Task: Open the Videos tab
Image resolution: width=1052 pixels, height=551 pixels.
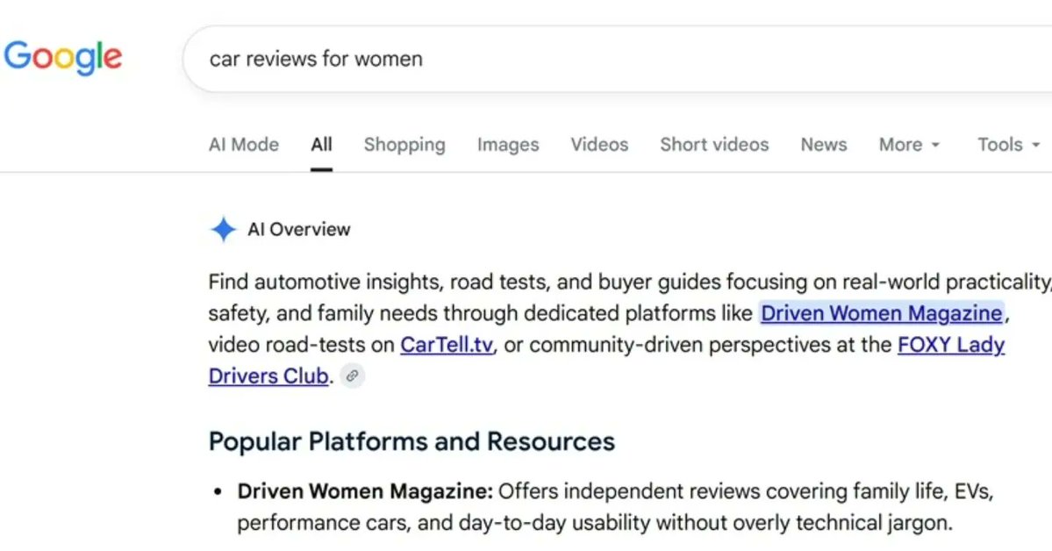Action: pyautogui.click(x=599, y=144)
